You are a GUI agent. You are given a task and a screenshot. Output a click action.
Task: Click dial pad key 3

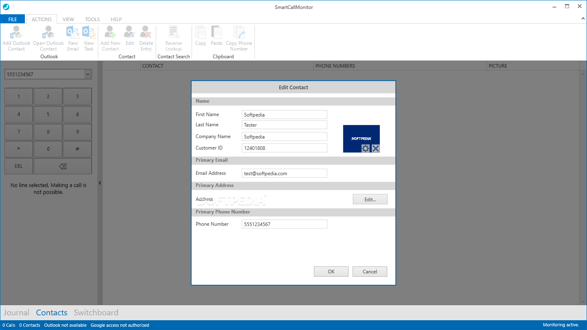click(x=77, y=97)
